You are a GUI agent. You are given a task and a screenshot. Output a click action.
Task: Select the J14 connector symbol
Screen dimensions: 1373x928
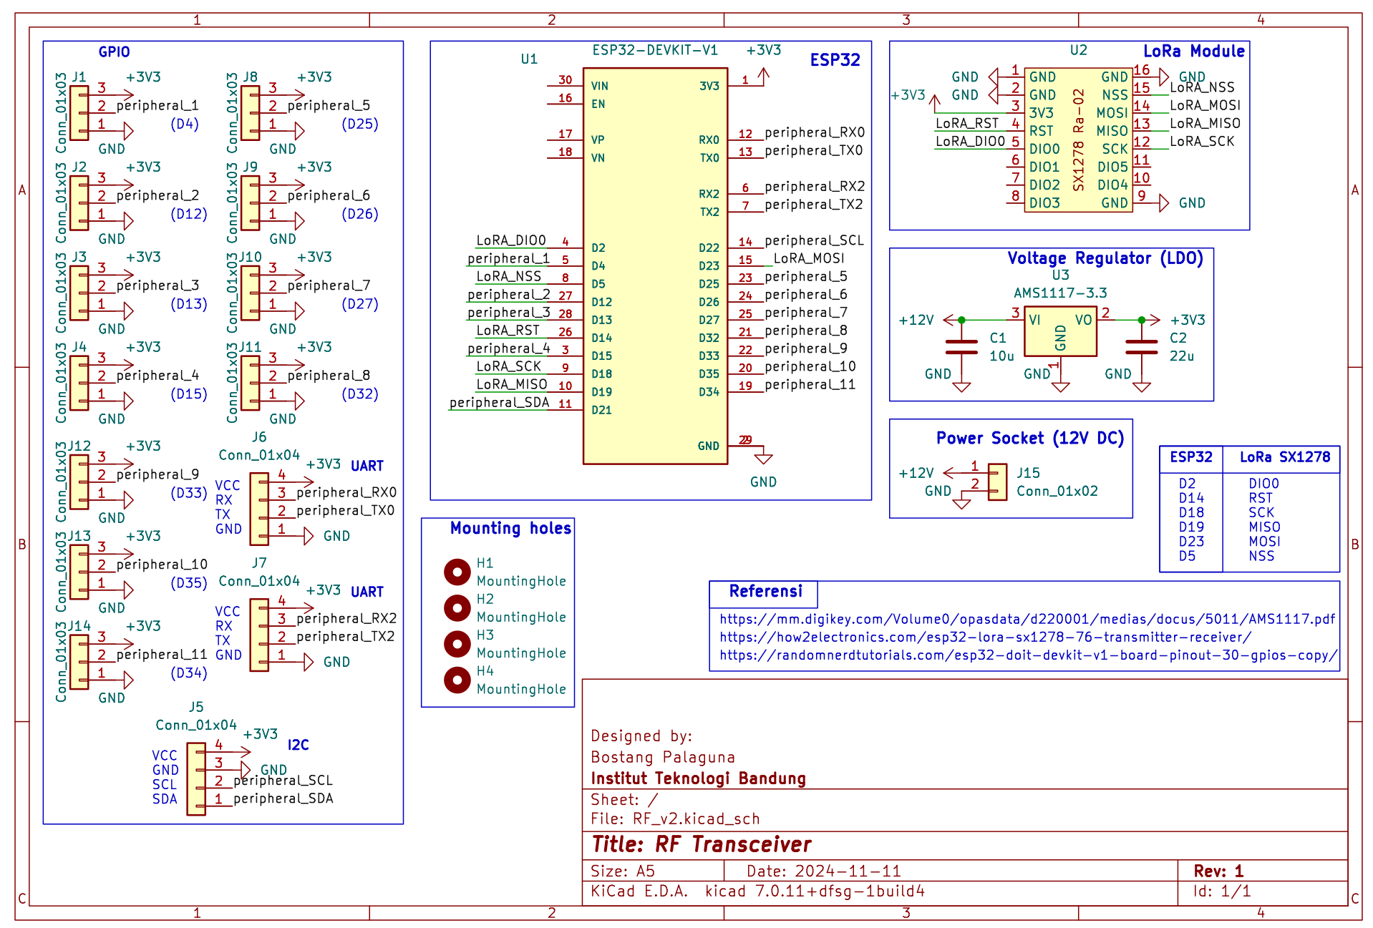79,662
